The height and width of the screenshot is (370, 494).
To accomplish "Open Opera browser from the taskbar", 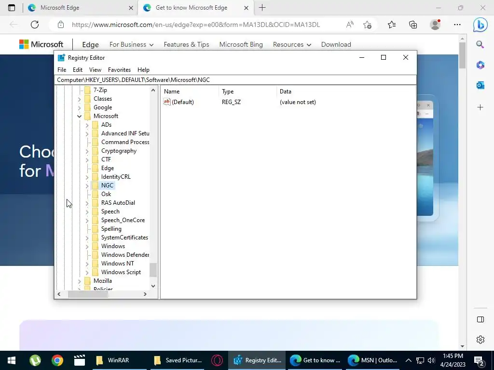I will [217, 360].
